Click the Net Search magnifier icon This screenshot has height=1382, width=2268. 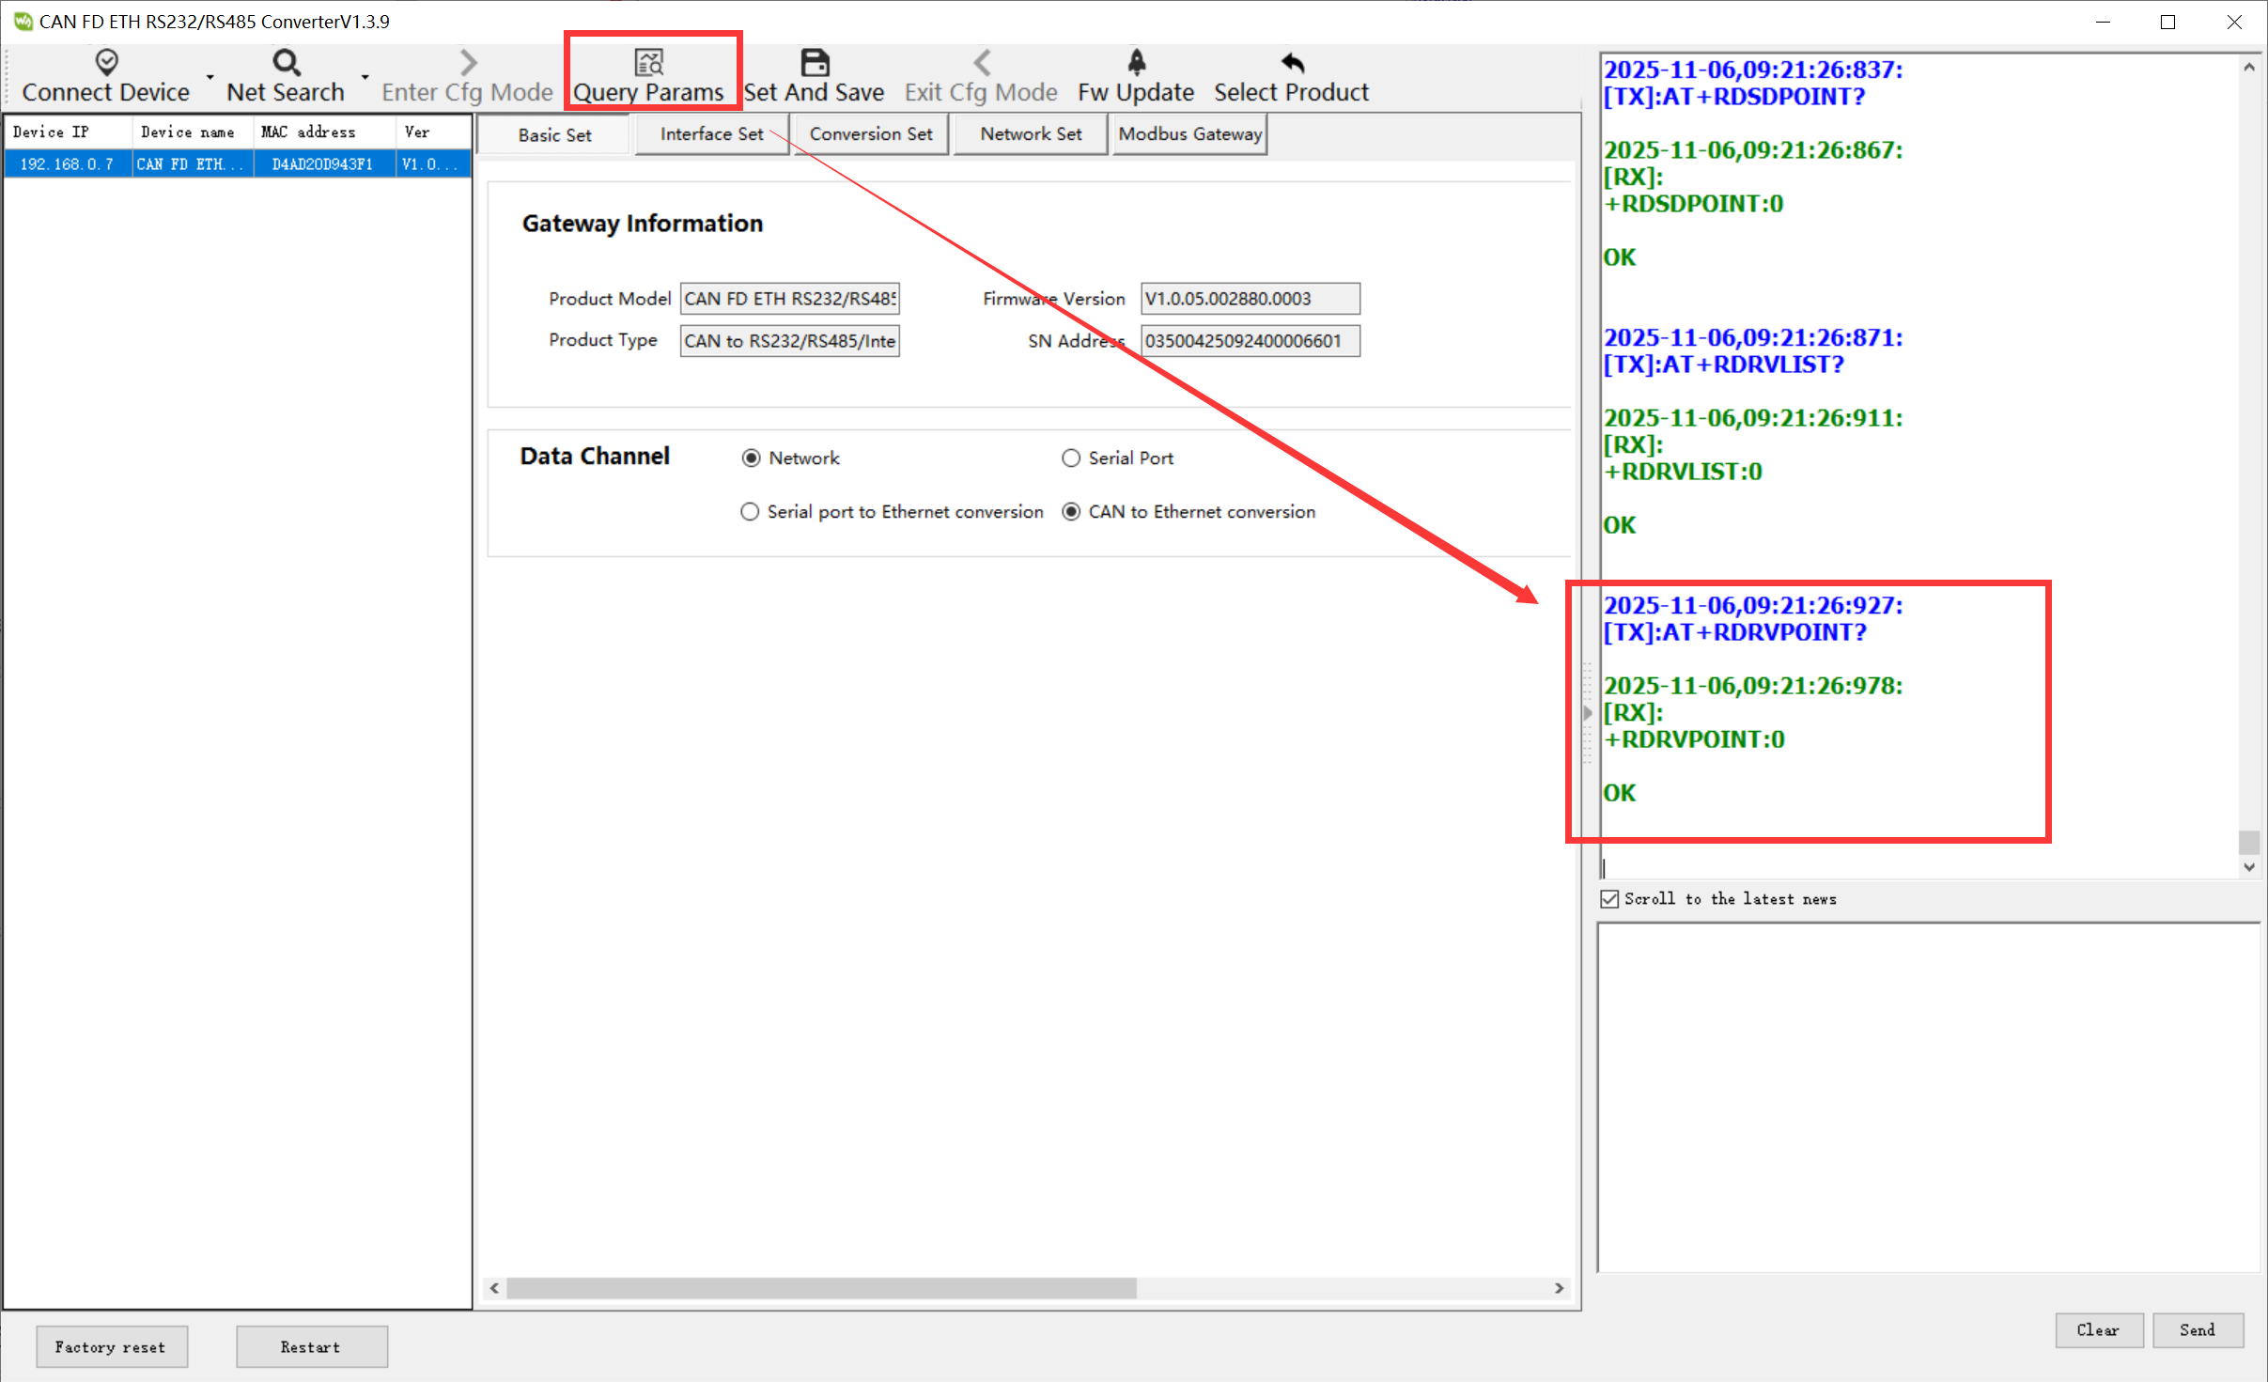coord(286,62)
